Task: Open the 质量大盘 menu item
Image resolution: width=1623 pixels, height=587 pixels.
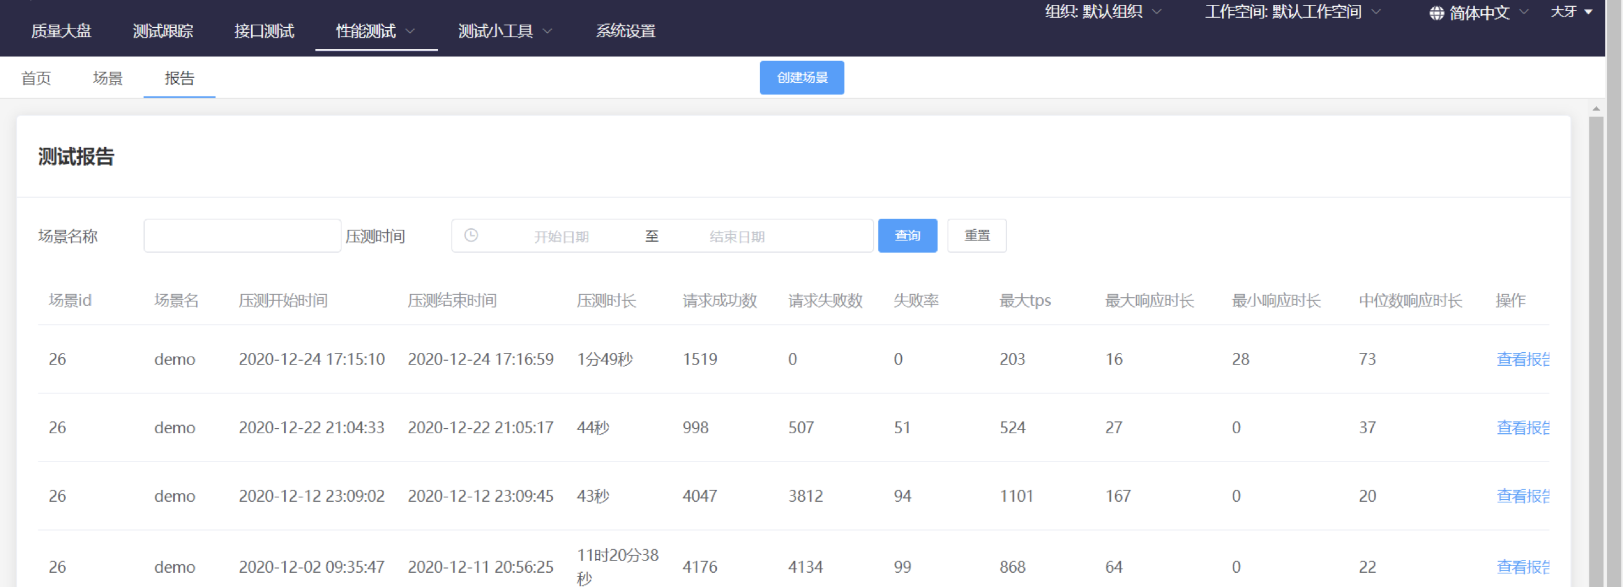Action: coord(61,31)
